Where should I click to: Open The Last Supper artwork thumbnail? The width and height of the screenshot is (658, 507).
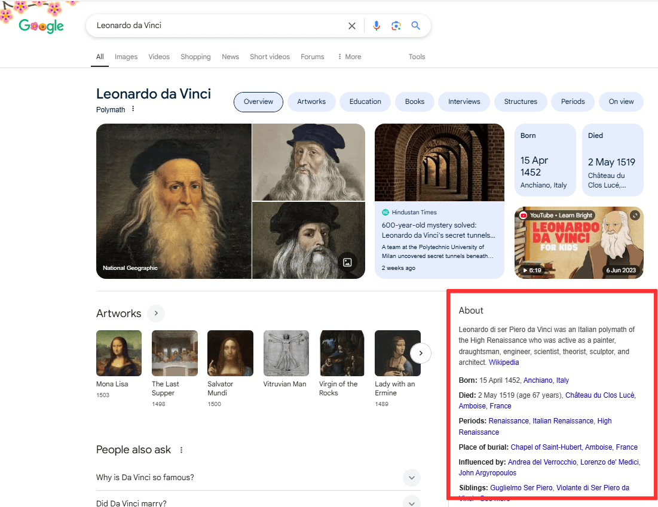[175, 353]
